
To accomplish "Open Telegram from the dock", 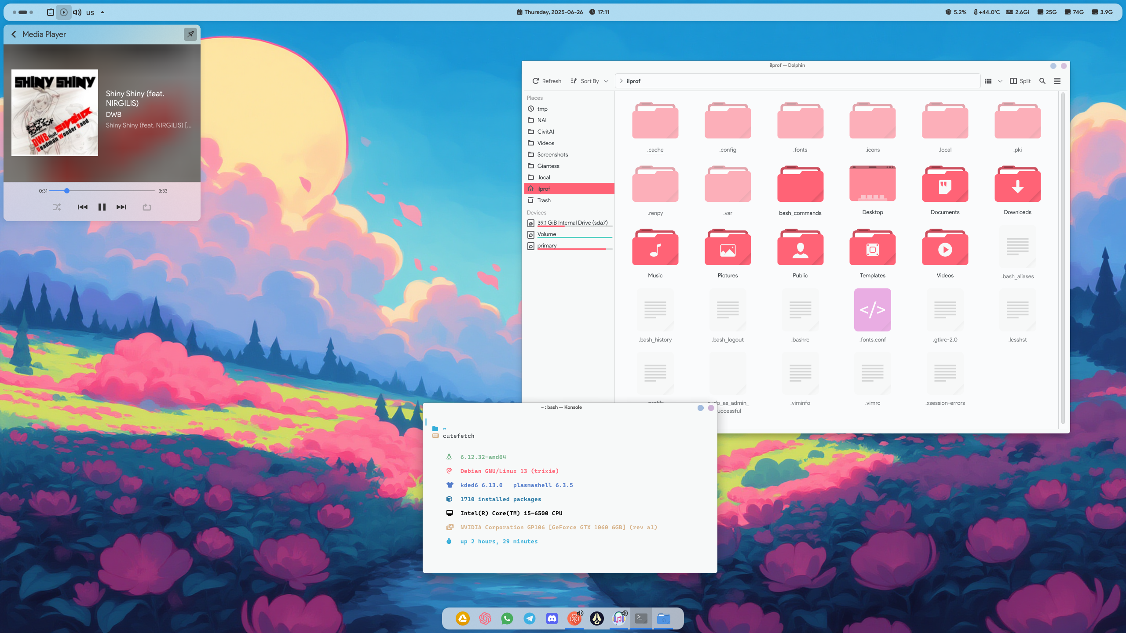I will [x=530, y=618].
